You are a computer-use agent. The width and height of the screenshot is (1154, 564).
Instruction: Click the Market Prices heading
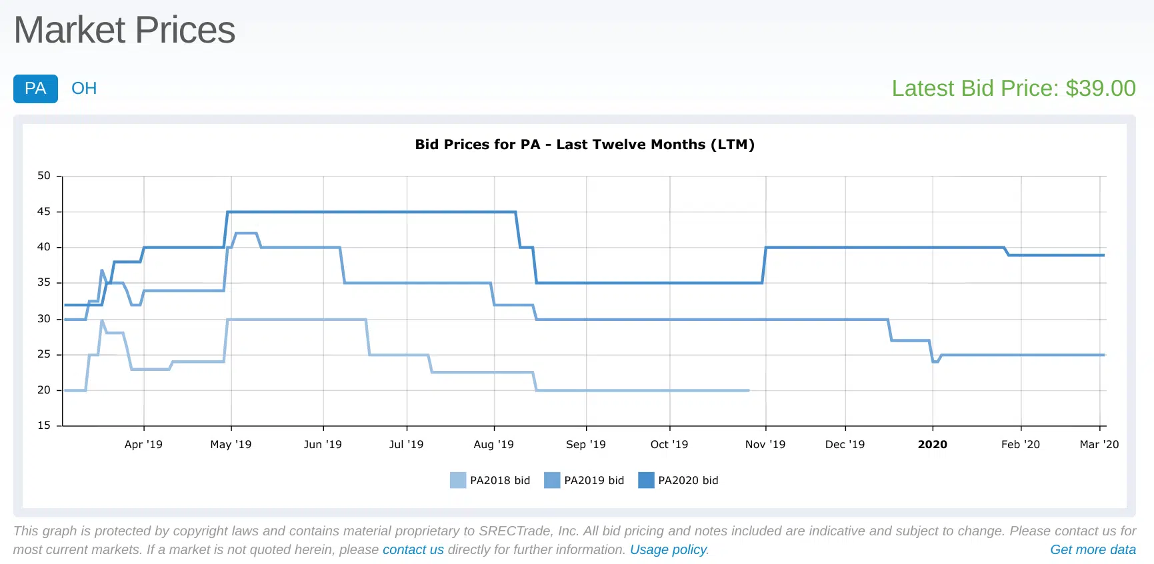click(x=125, y=29)
